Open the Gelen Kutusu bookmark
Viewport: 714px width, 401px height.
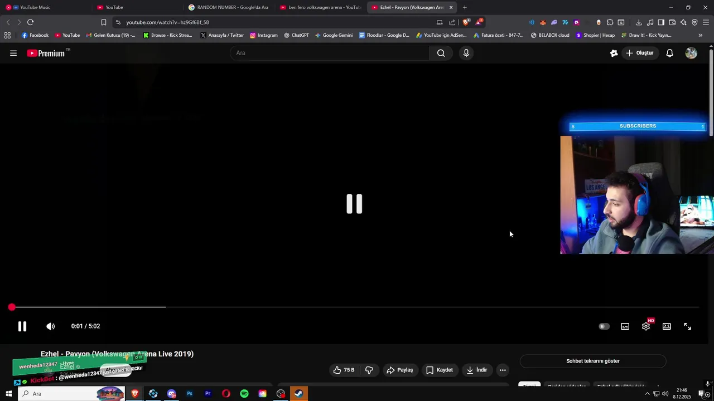[x=110, y=35]
